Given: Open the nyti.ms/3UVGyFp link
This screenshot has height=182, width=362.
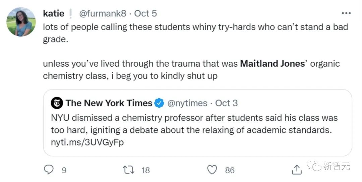Looking at the screenshot, I should [87, 142].
